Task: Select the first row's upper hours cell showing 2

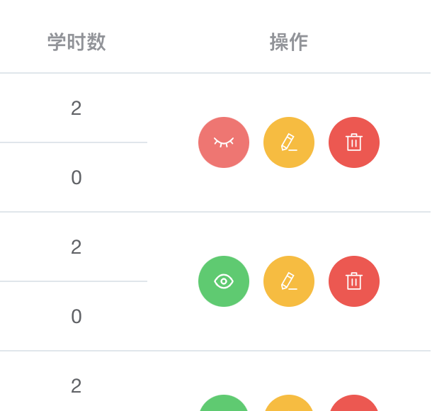Action: (x=76, y=108)
